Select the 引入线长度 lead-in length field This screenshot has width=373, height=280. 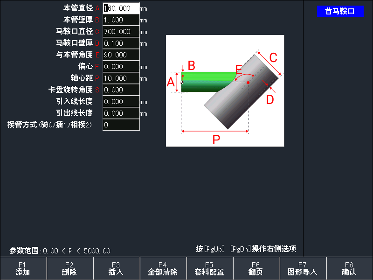[x=120, y=101]
